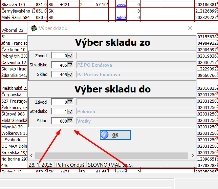The width and height of the screenshot is (218, 189).
Task: Open the 'www' link in Sliačska row
Action: pyautogui.click(x=121, y=5)
